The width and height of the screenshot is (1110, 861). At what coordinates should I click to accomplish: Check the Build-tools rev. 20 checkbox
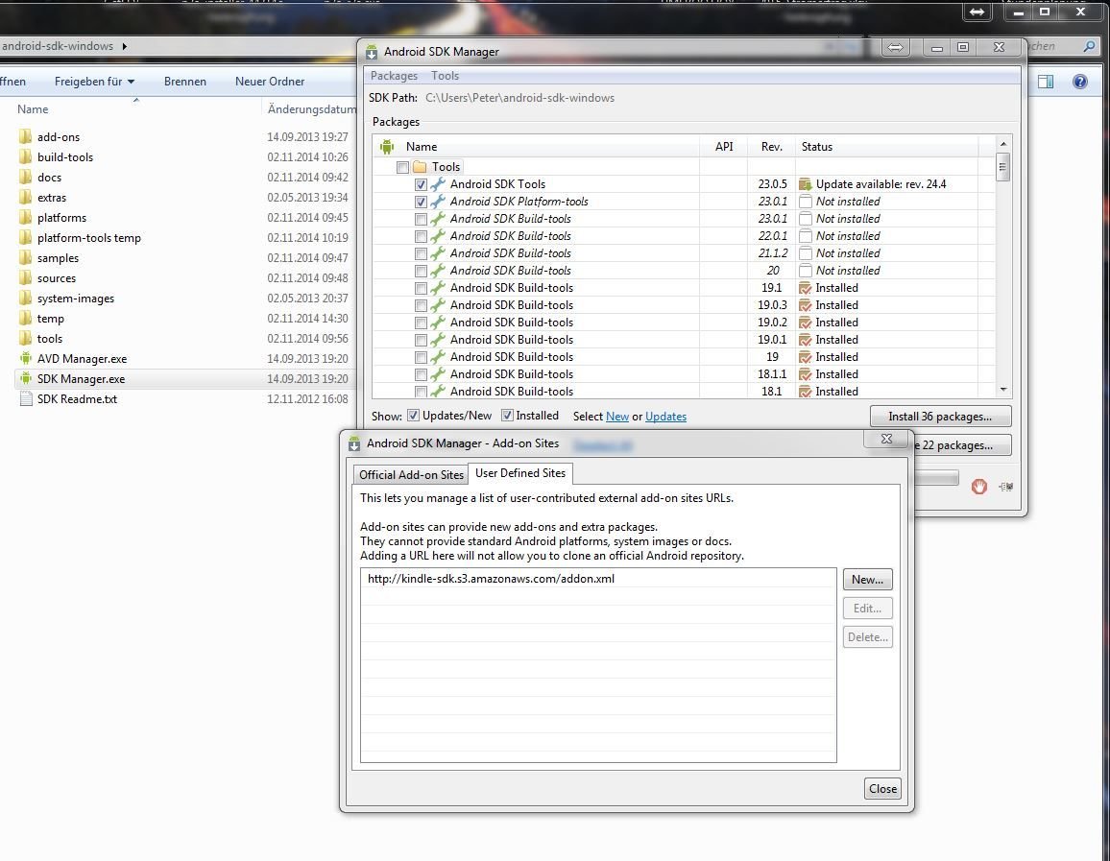coord(421,271)
